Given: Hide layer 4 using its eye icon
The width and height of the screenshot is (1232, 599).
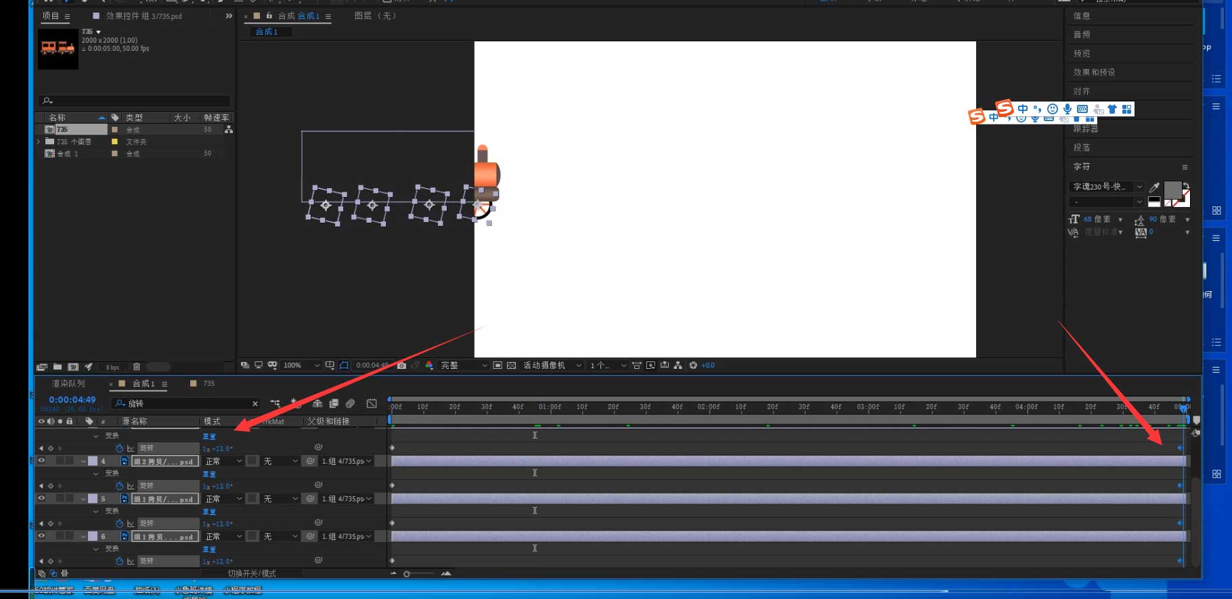Looking at the screenshot, I should pyautogui.click(x=41, y=461).
